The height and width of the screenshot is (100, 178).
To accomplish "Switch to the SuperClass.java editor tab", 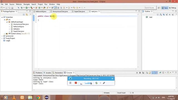I will click(80, 11).
